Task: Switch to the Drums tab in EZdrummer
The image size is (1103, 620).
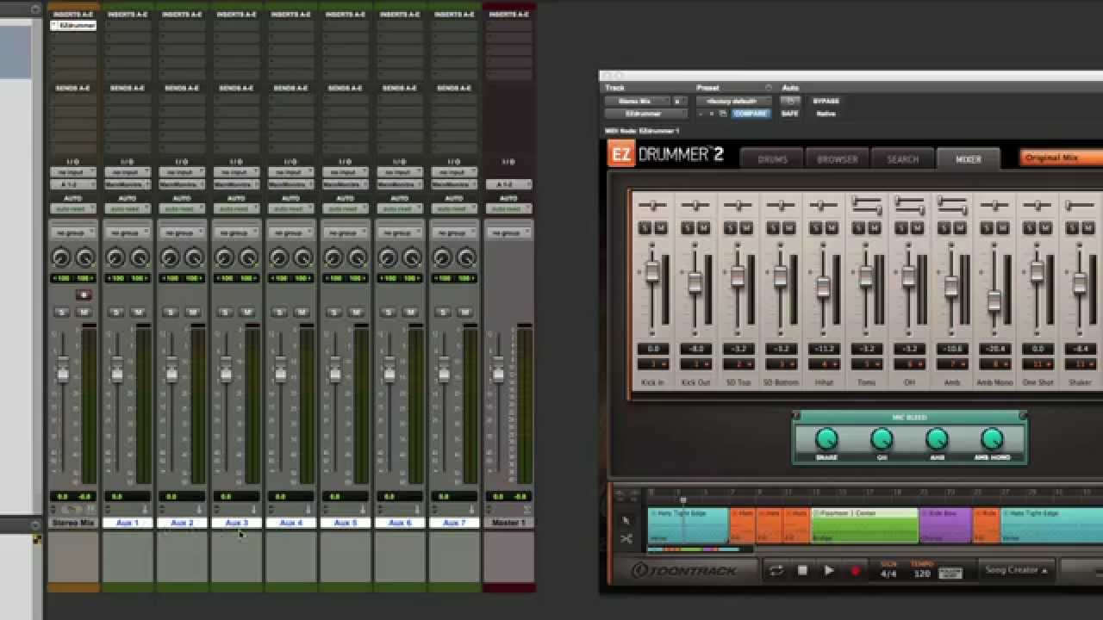Action: click(772, 158)
